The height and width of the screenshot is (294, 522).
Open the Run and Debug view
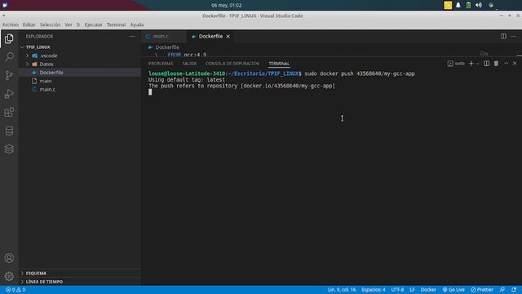pos(9,94)
